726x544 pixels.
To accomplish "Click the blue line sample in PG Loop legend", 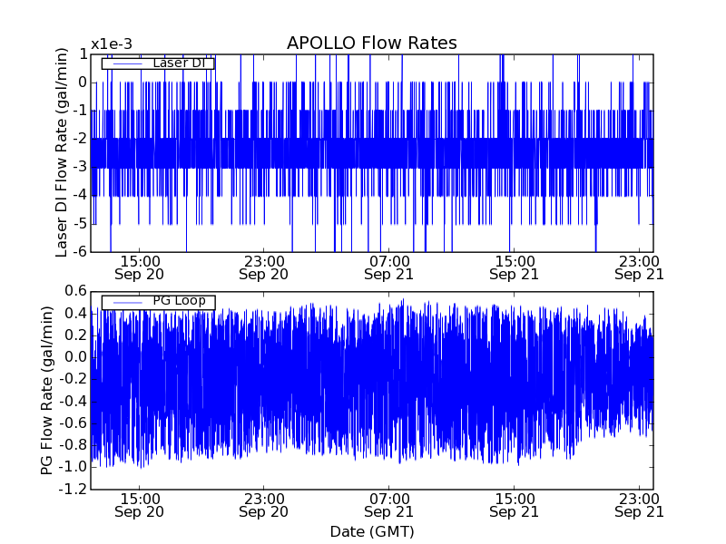I will coord(127,303).
